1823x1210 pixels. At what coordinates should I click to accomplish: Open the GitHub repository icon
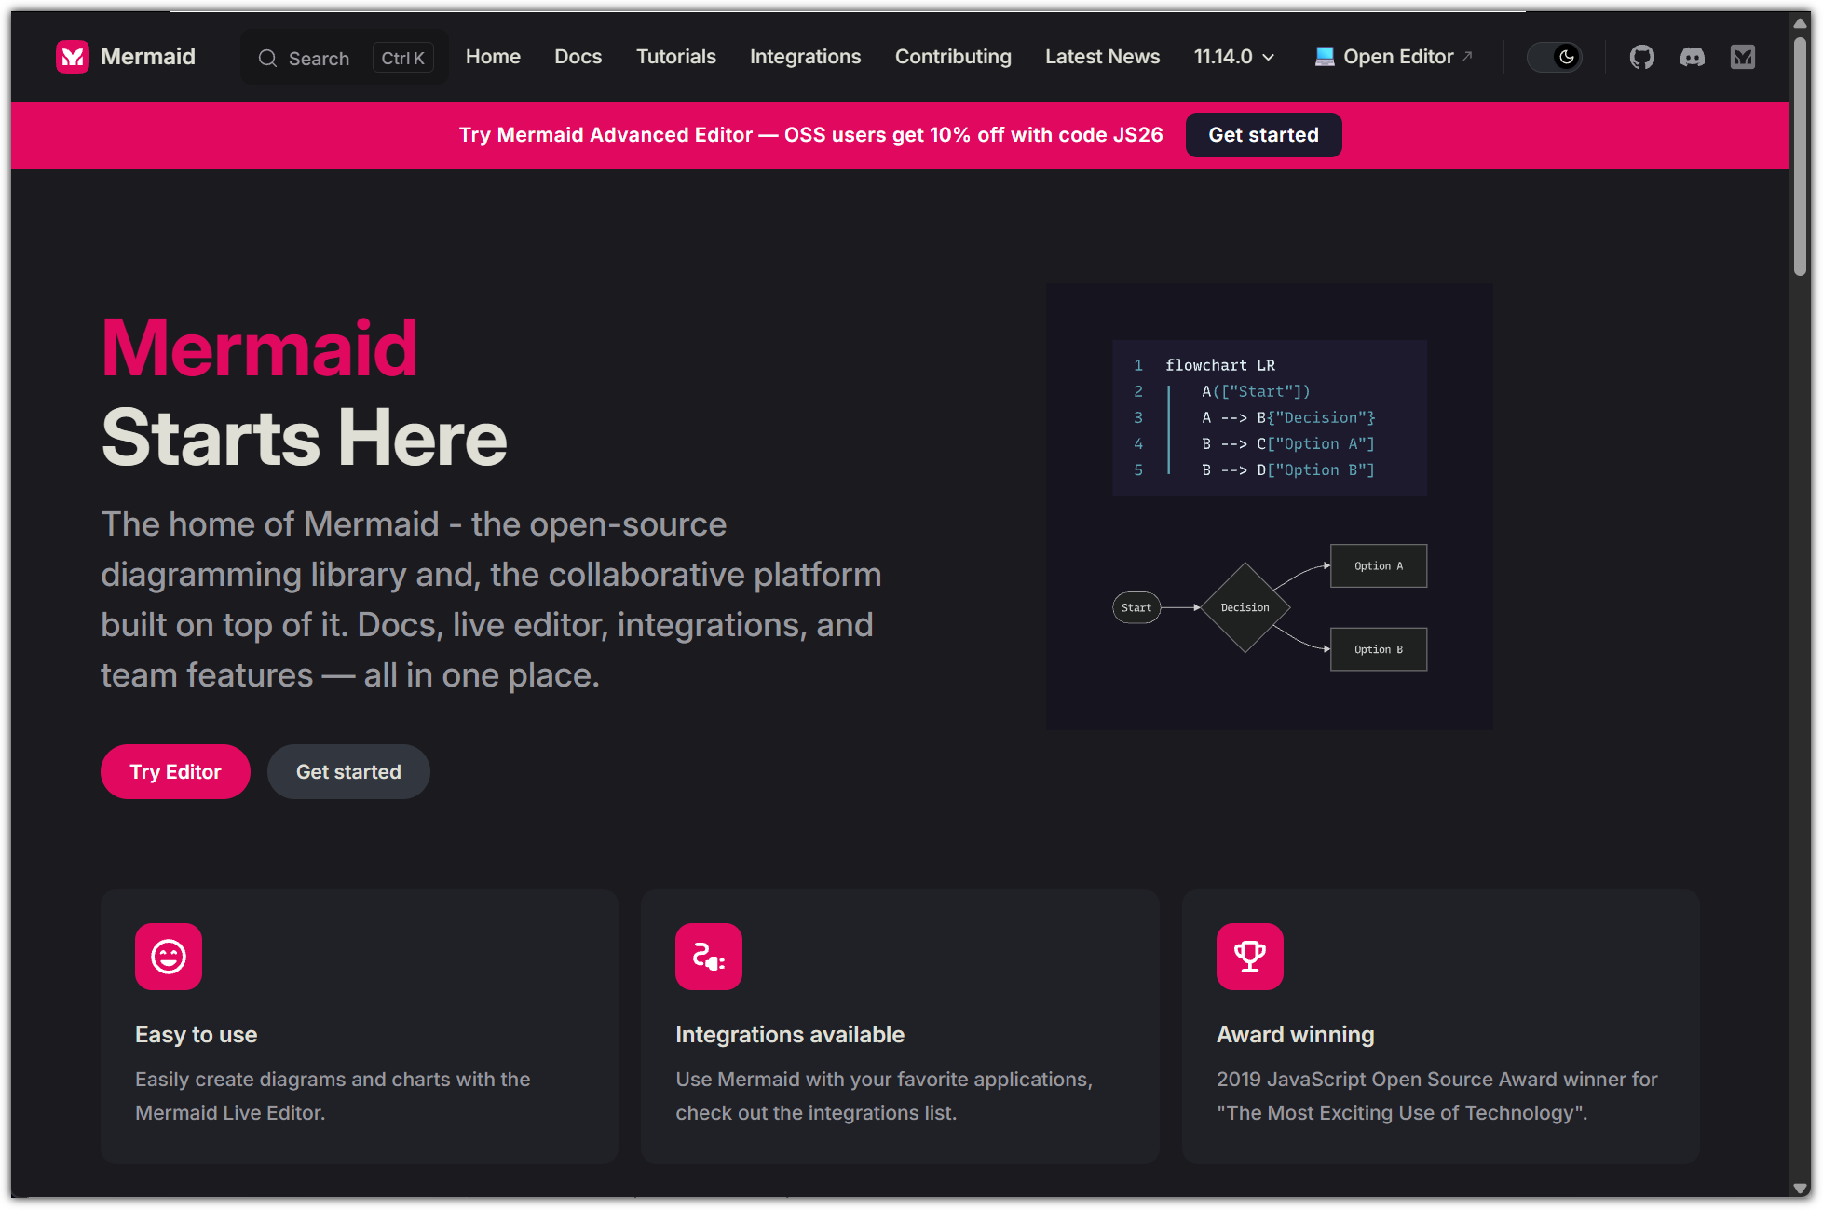[x=1641, y=57]
